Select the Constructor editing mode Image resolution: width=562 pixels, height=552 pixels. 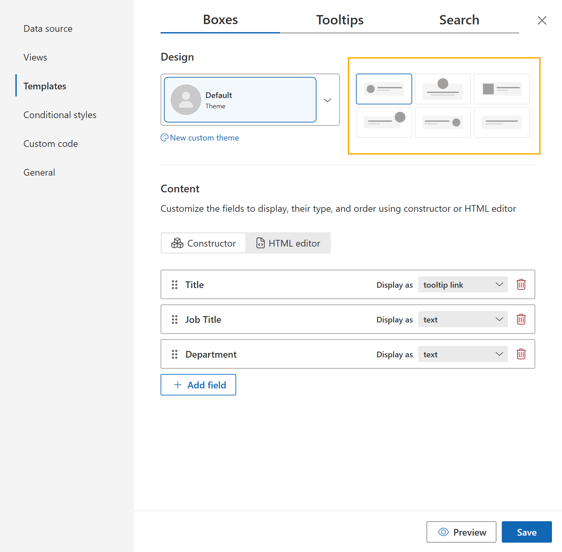[x=203, y=243]
